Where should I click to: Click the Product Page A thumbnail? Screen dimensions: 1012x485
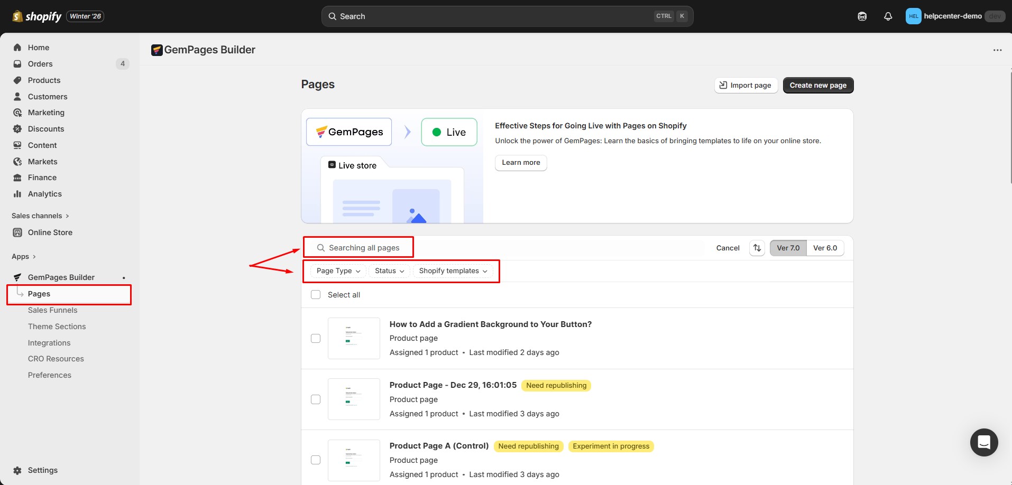coord(354,460)
